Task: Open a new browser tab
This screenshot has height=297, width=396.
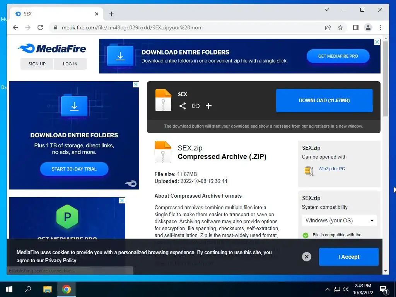Action: (x=111, y=14)
